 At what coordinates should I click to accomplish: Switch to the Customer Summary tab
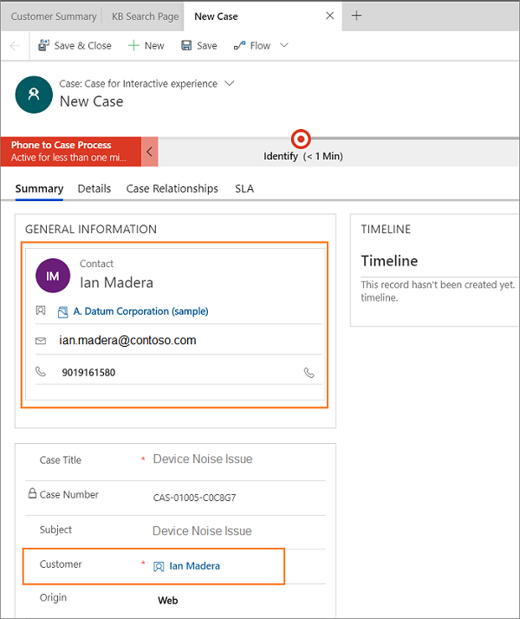[x=54, y=16]
